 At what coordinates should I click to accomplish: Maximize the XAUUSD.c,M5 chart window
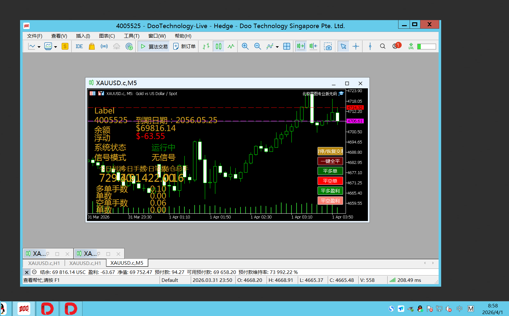pyautogui.click(x=347, y=83)
